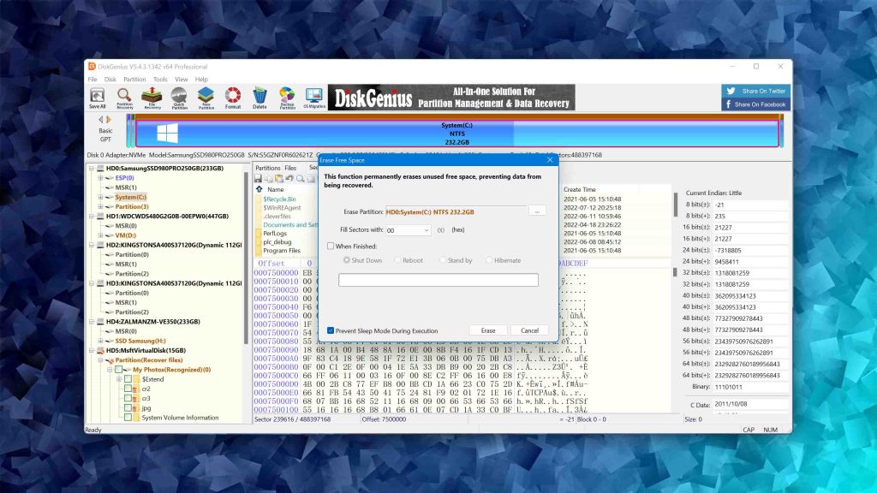Uncheck Prevent Sleep Mode During Execution
877x493 pixels.
[x=331, y=330]
